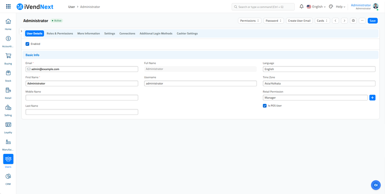Screen dimensions: 385x194
Task: Open the Help dropdown menu
Action: pyautogui.click(x=341, y=7)
